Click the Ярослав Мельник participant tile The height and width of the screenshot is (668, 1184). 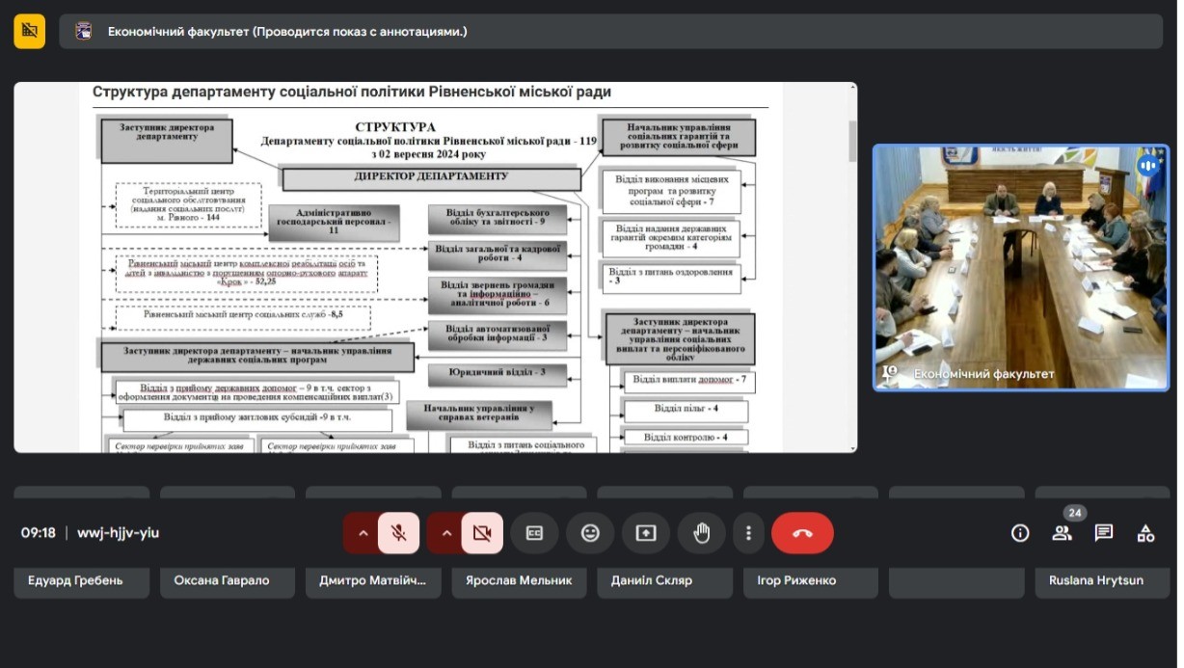click(519, 581)
